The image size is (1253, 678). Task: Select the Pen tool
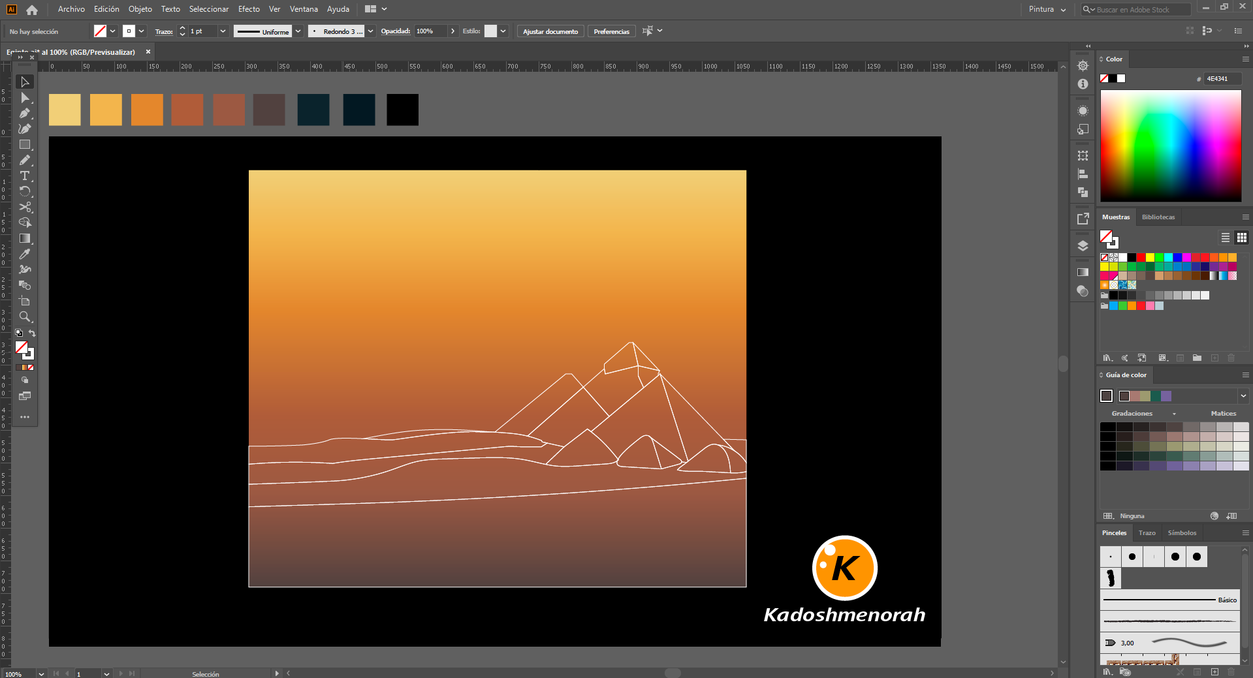click(x=25, y=113)
